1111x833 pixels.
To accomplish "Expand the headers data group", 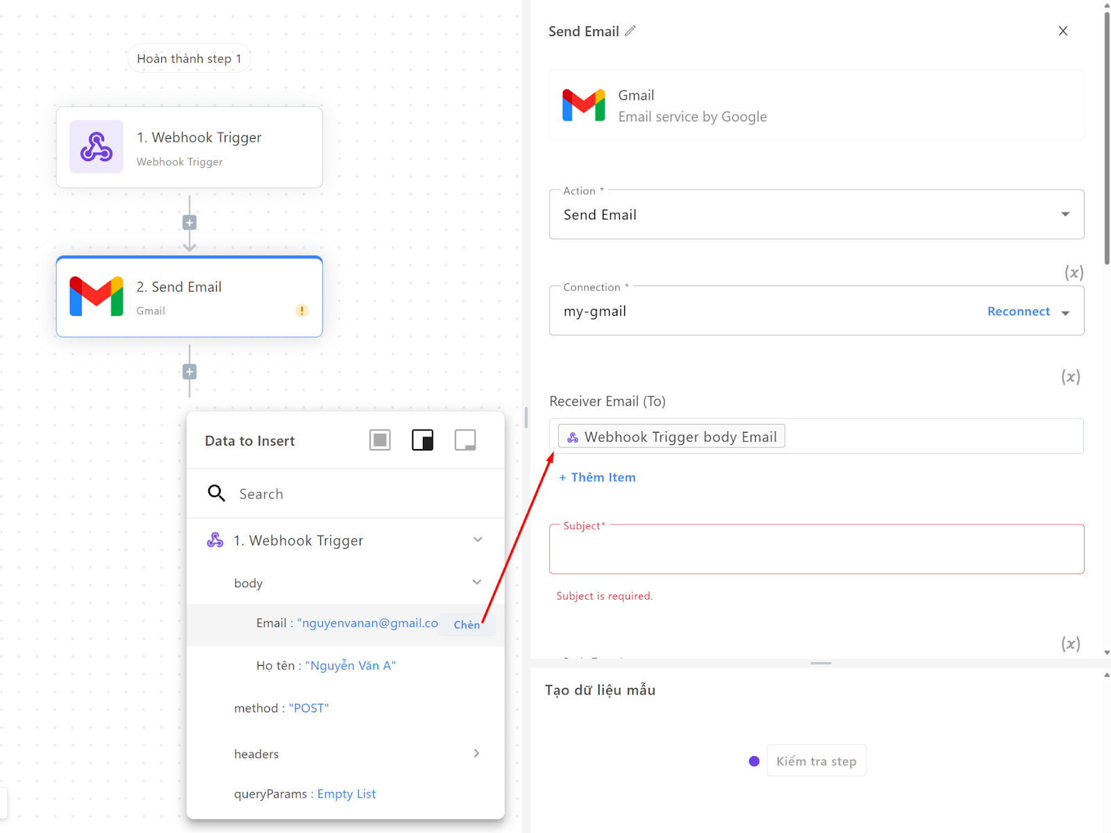I will pyautogui.click(x=476, y=753).
